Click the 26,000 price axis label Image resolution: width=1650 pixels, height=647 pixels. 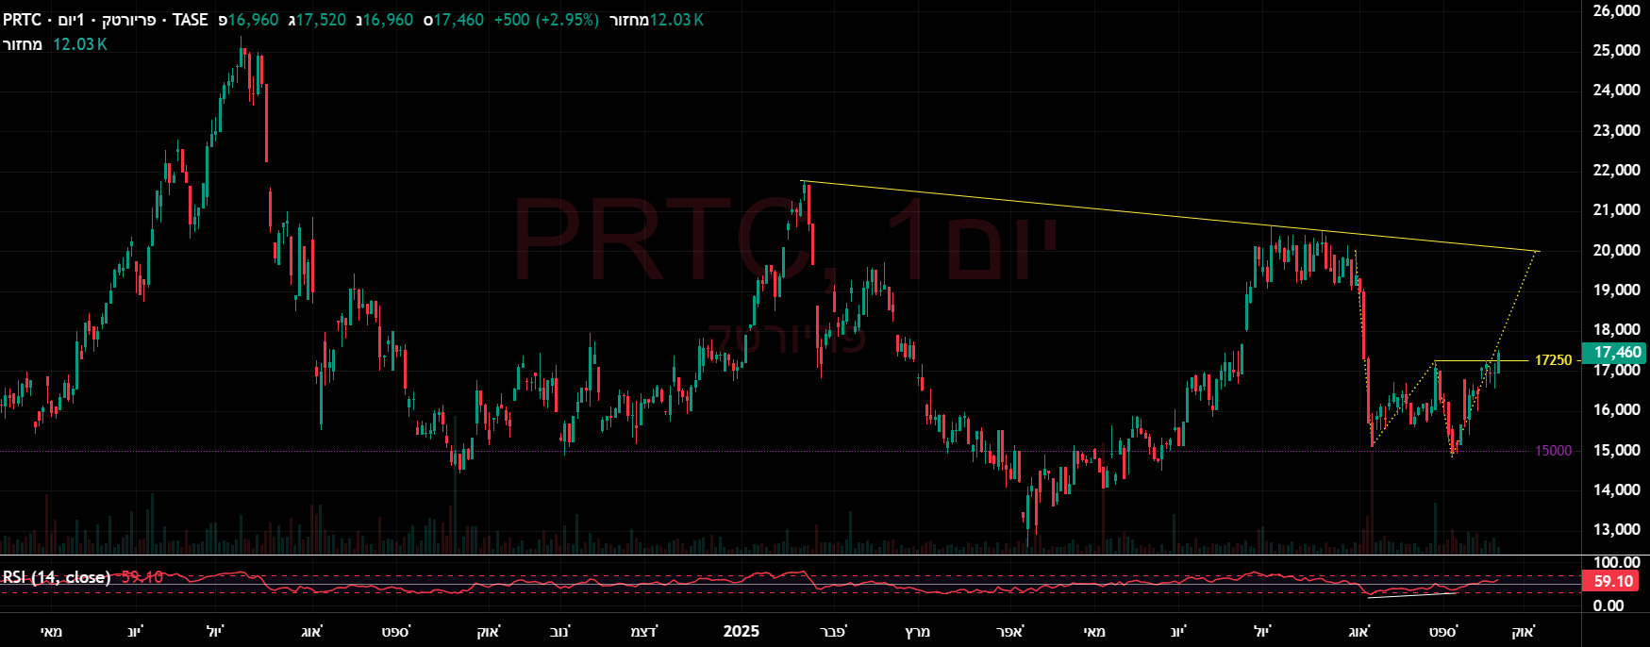[x=1617, y=10]
